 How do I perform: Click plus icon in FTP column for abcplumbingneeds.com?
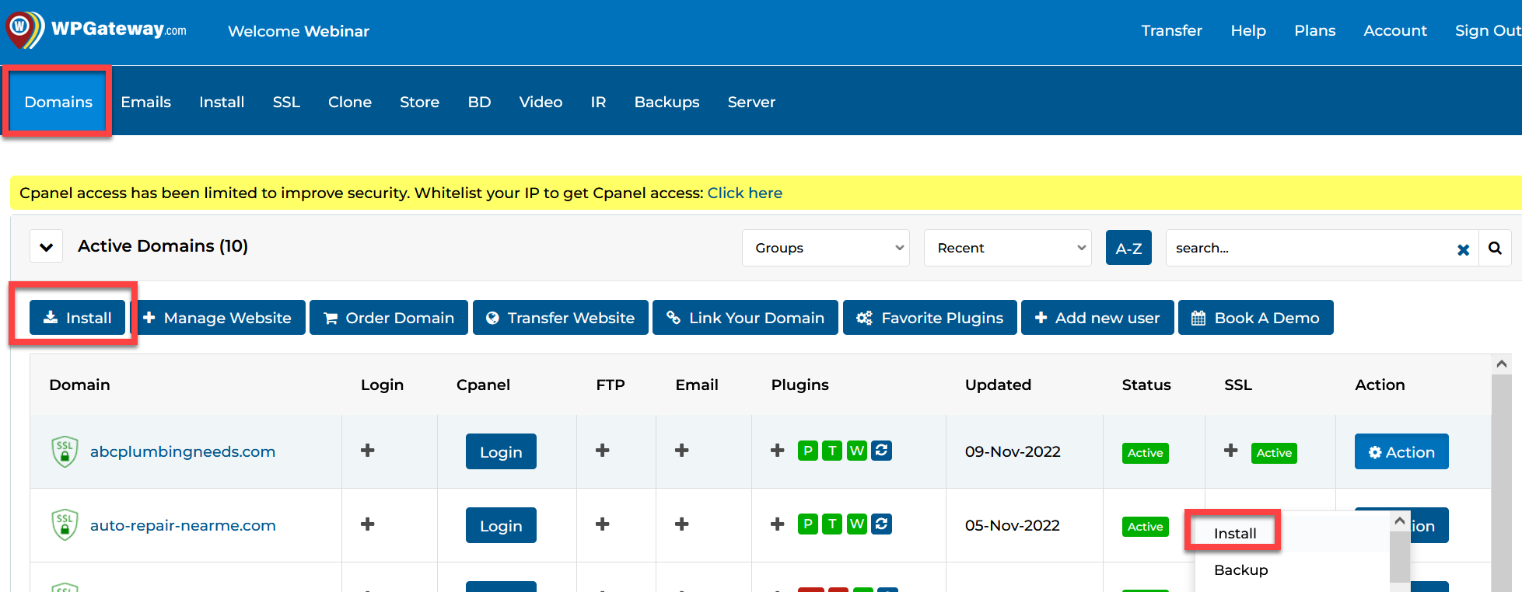tap(602, 451)
